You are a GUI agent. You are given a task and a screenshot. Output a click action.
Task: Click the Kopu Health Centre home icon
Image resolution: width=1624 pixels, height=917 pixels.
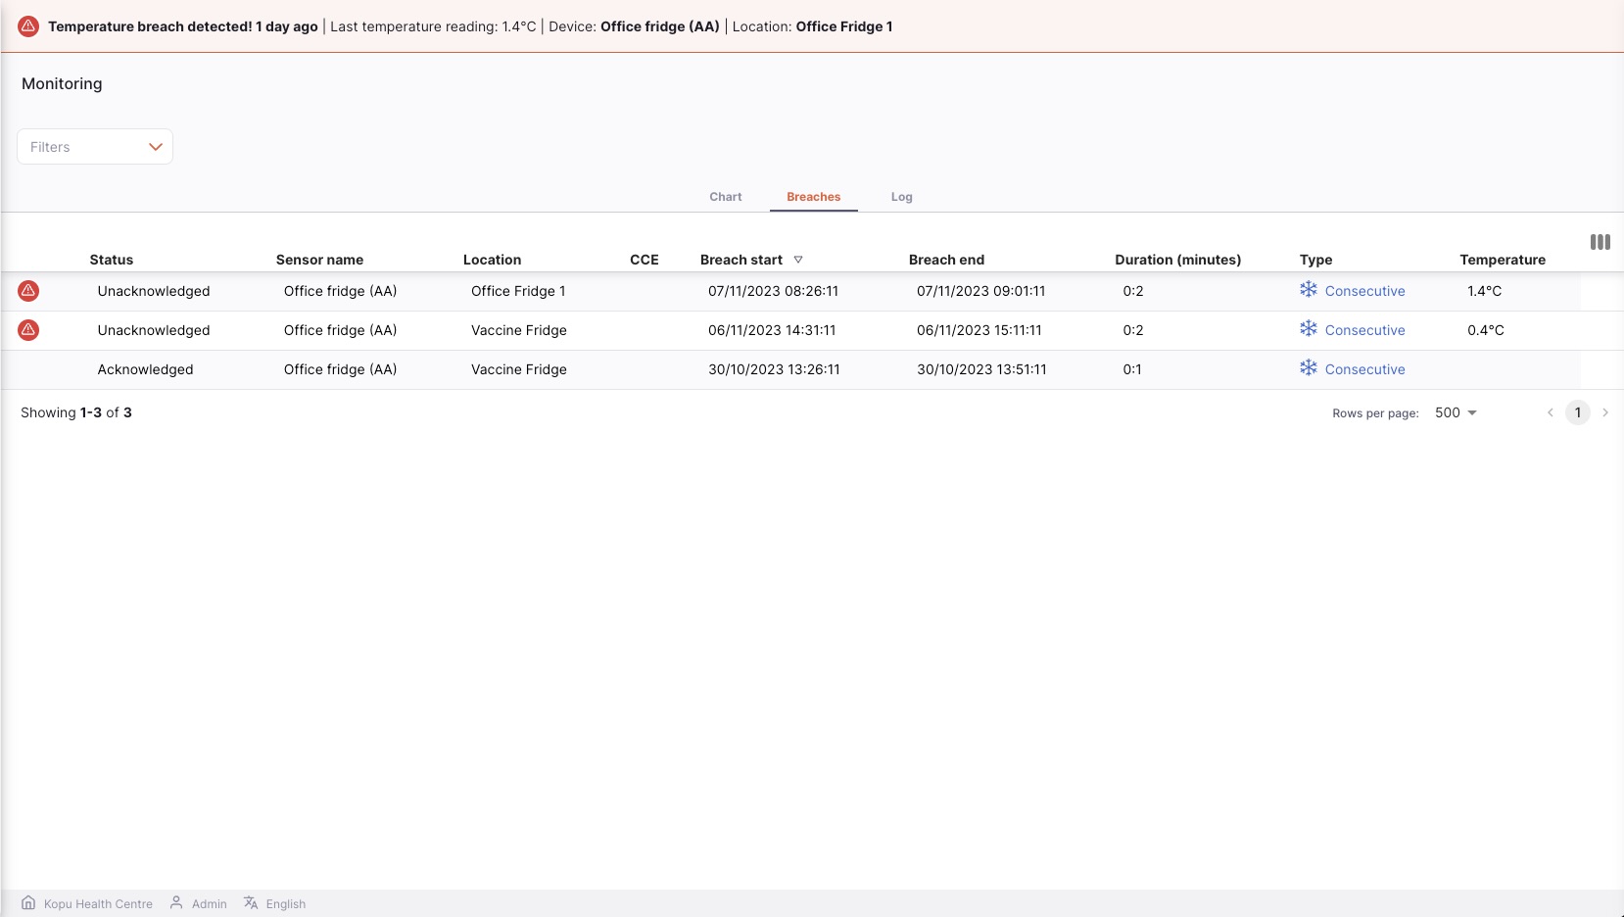coord(28,903)
